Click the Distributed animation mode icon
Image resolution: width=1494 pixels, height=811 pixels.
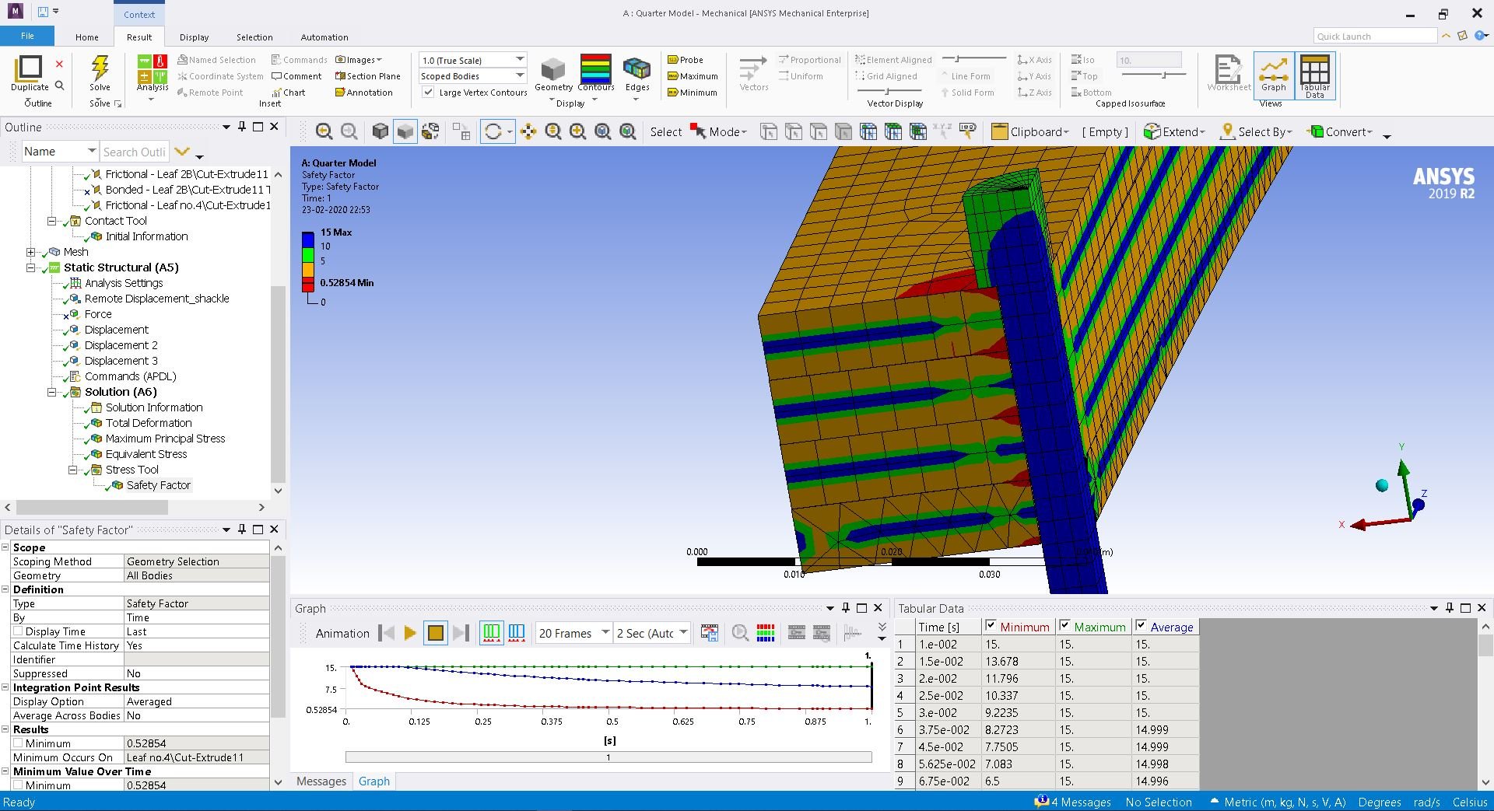coord(491,634)
